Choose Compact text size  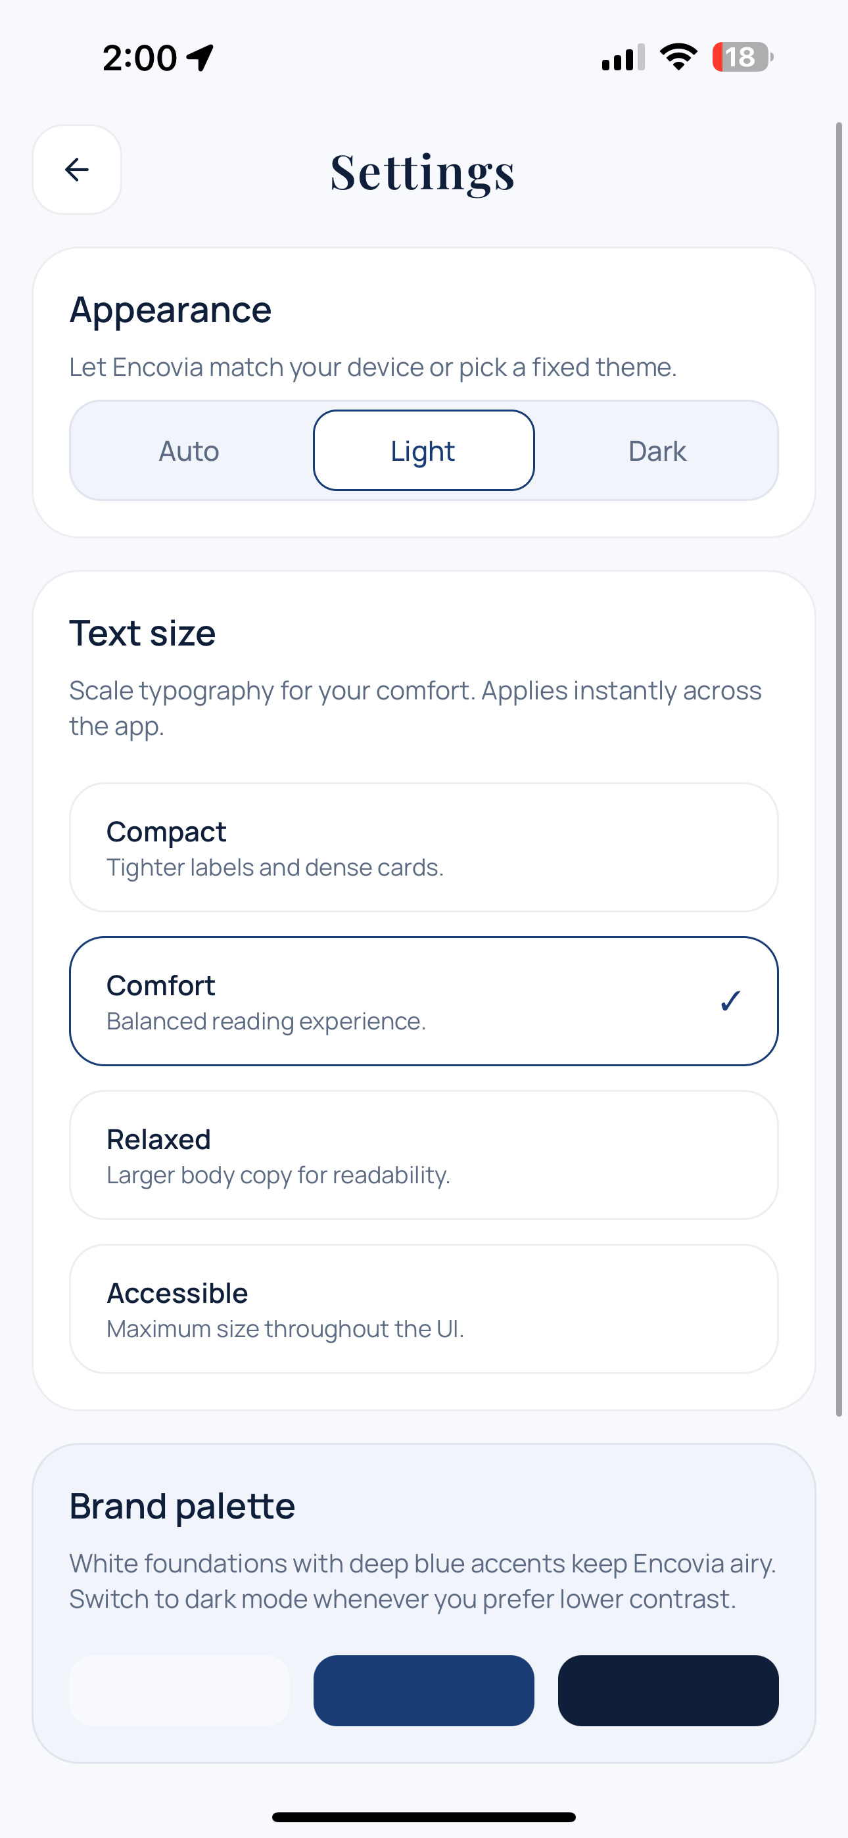pyautogui.click(x=423, y=847)
